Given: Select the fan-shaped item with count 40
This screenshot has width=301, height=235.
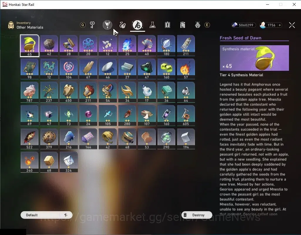Looking at the screenshot, I should 147,46.
